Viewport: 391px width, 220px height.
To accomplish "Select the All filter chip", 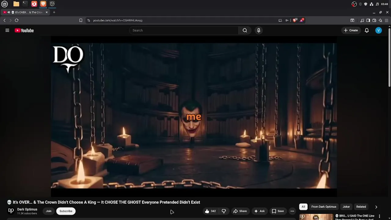I will 303,207.
